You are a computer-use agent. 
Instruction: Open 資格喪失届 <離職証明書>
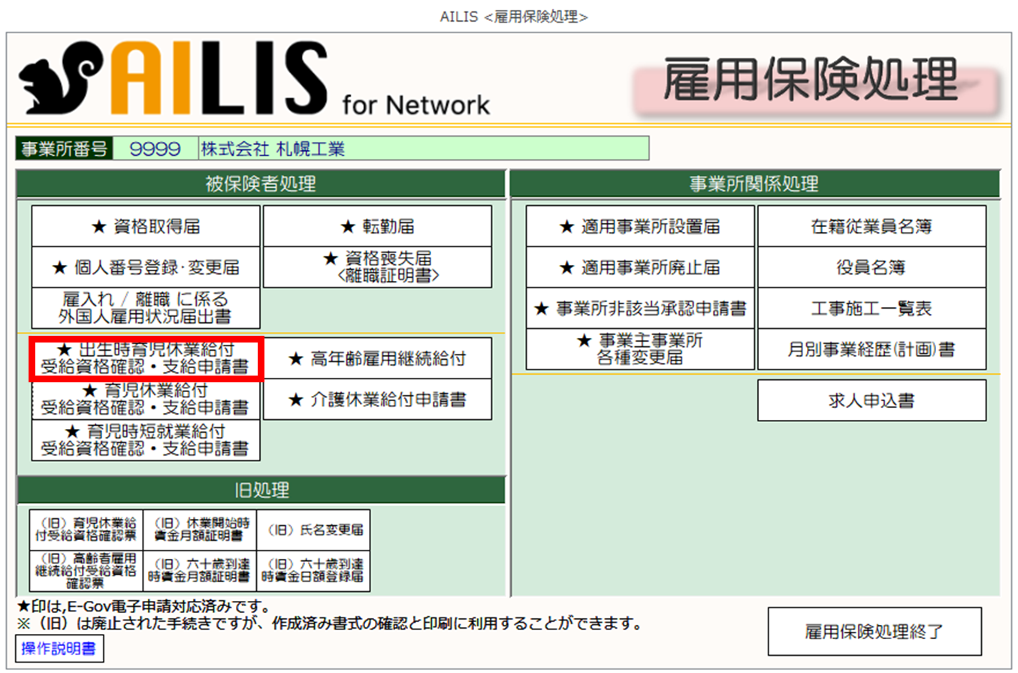point(377,267)
